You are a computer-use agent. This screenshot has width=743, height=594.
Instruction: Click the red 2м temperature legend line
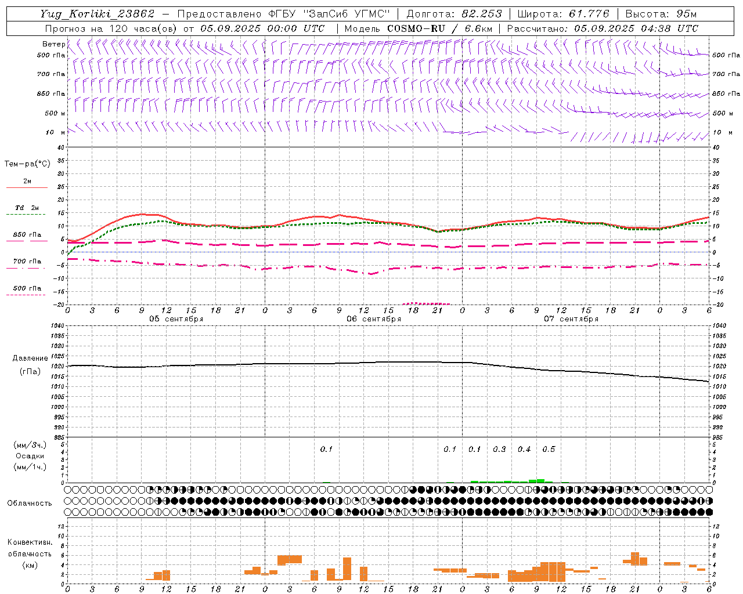27,188
